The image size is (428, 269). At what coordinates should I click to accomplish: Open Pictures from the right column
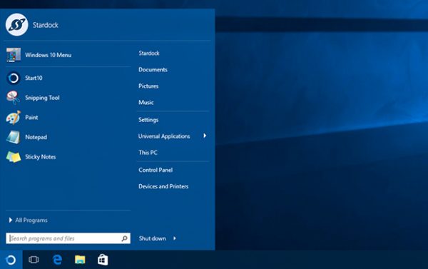pos(148,86)
